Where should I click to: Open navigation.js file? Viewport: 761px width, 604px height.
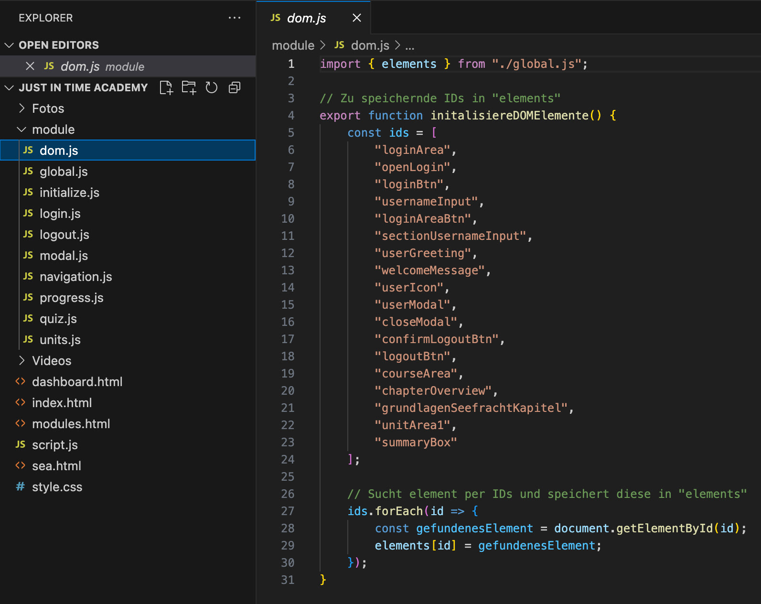pos(128,277)
